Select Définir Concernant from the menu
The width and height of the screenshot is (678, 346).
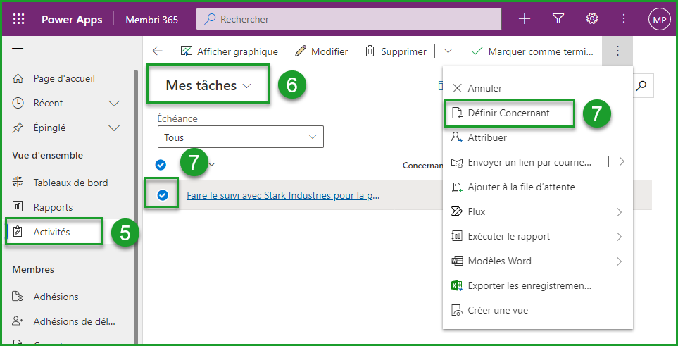click(x=508, y=113)
